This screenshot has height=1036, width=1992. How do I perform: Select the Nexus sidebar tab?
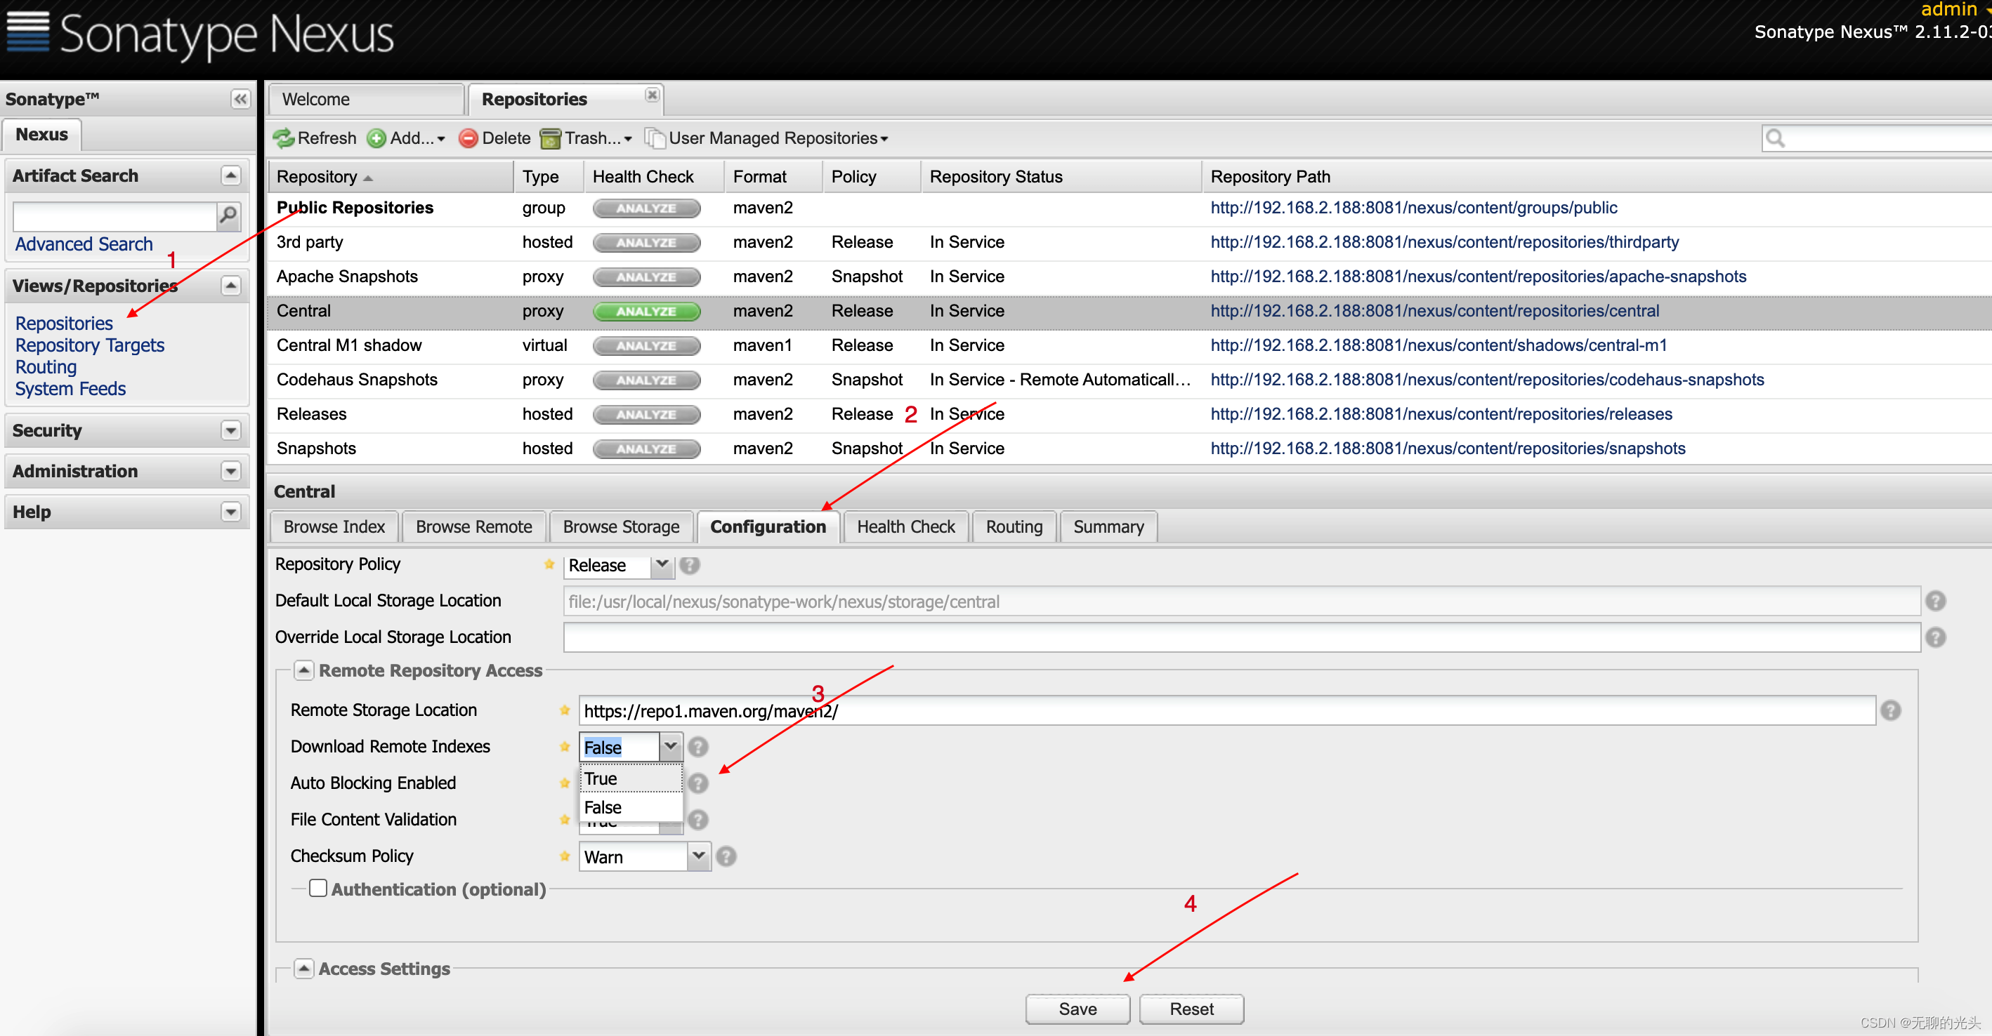(41, 135)
